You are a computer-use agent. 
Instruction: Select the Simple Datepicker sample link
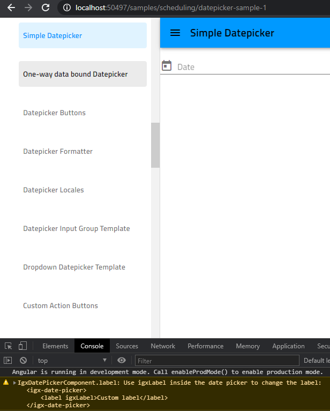(x=82, y=35)
